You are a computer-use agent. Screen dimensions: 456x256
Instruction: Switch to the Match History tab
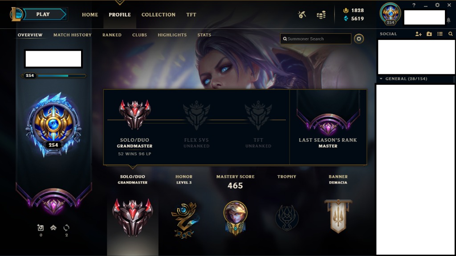[73, 35]
